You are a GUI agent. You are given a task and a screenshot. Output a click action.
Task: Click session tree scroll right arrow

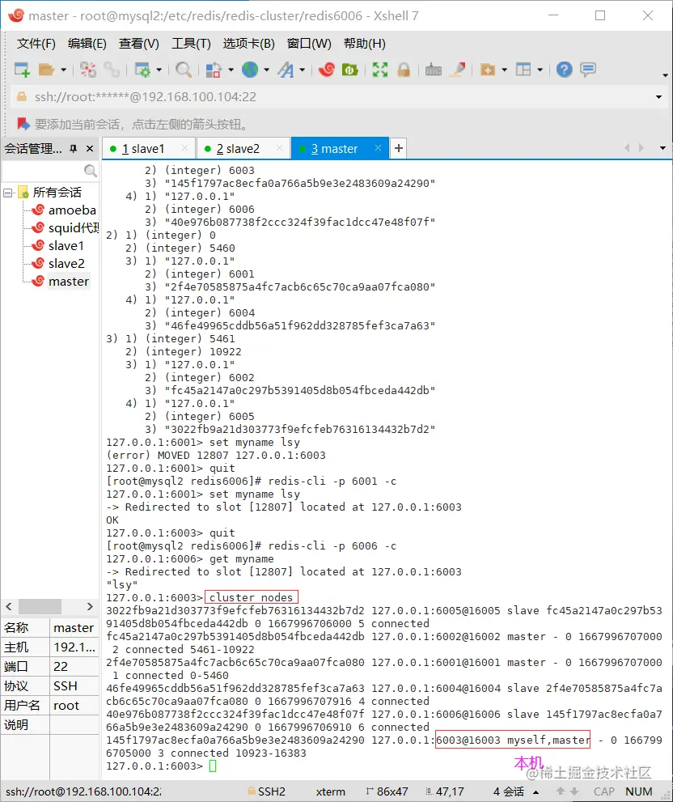pos(90,607)
